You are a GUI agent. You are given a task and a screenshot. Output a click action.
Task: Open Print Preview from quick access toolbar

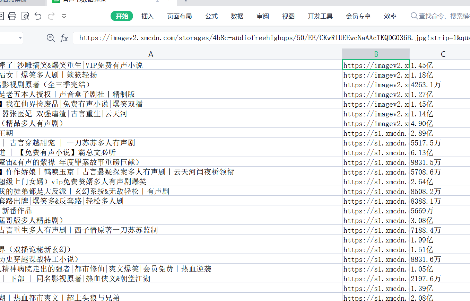click(x=25, y=16)
